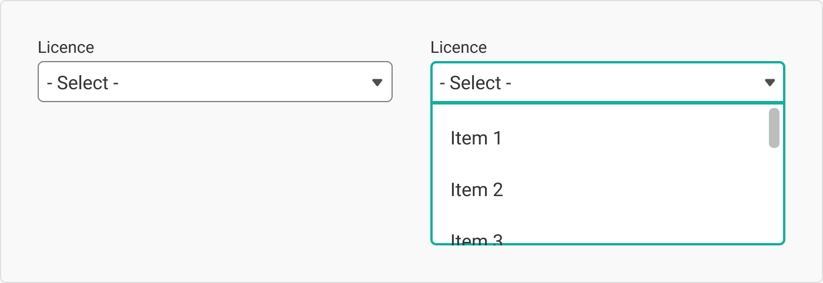The image size is (823, 283).
Task: Open the closed Licence select box on the left
Action: [x=215, y=82]
